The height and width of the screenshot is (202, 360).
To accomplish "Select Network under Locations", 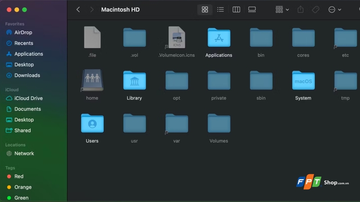I will tap(20, 154).
